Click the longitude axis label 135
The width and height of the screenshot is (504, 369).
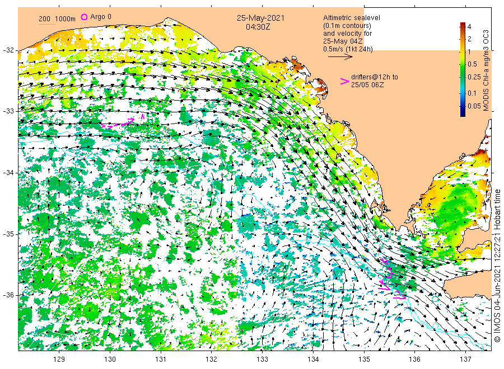coord(364,359)
